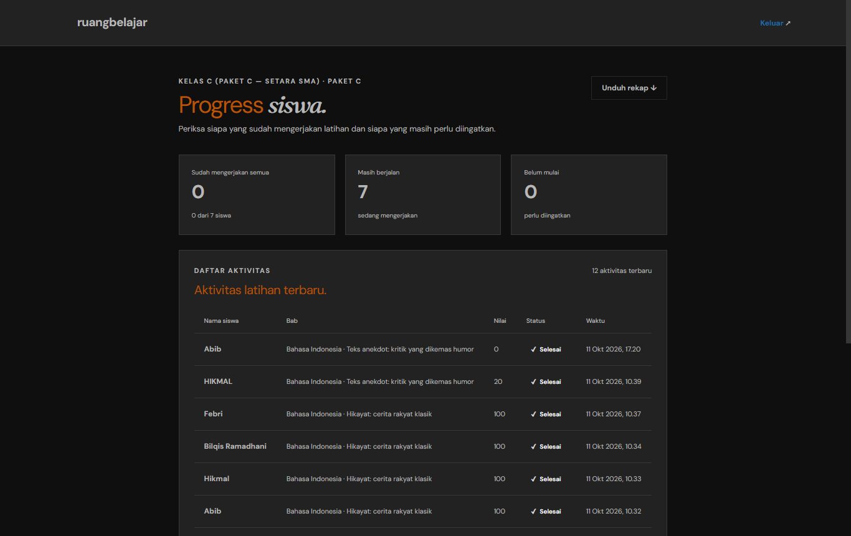Viewport: 851px width, 536px height.
Task: Select student name Hikmal in the 10.33 row
Action: pos(217,479)
